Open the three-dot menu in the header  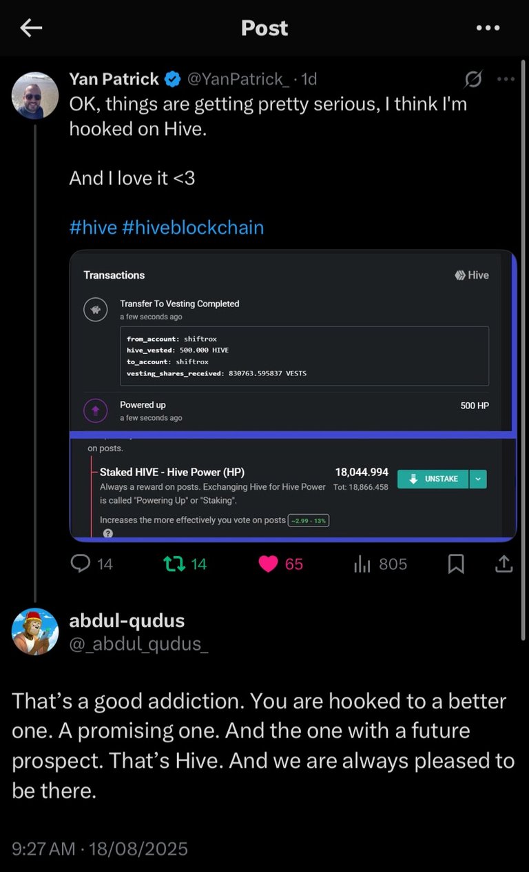488,28
